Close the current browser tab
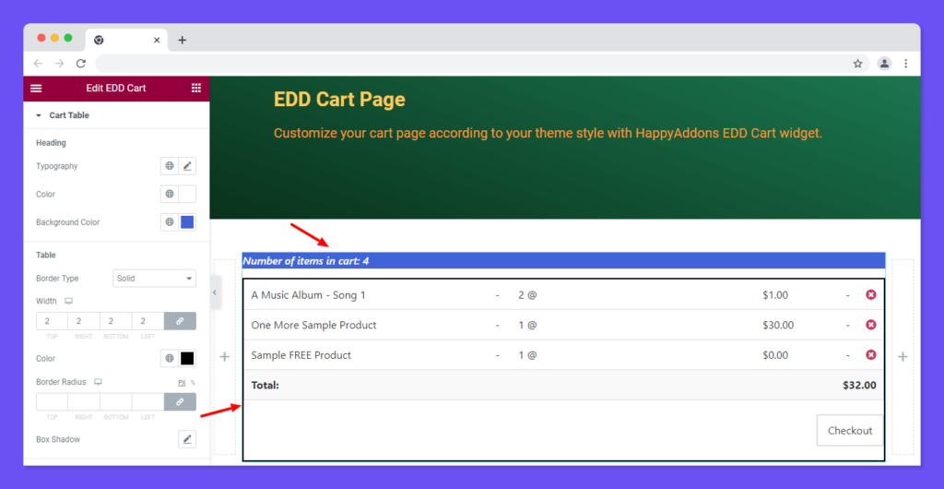944x489 pixels. [x=157, y=41]
